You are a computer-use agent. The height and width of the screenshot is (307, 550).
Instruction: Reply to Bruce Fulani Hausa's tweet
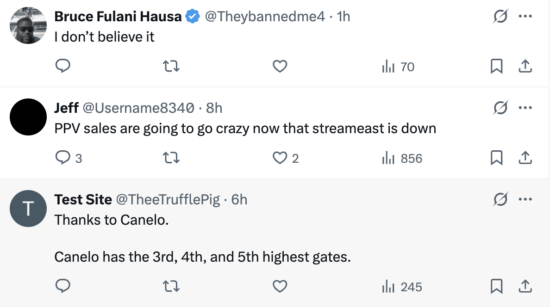tap(62, 67)
